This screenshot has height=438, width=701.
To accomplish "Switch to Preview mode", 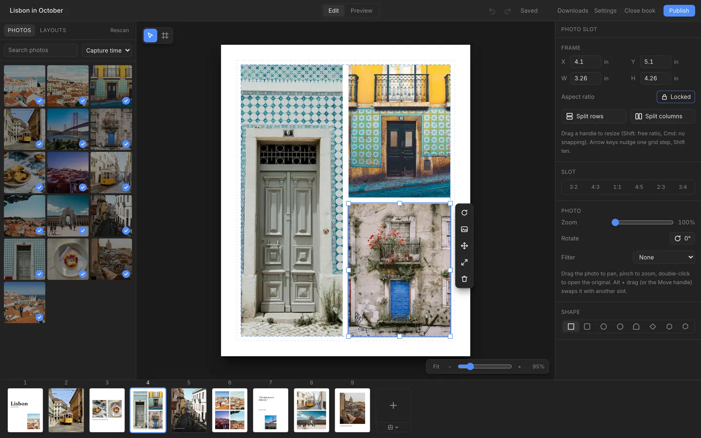I will coord(361,11).
